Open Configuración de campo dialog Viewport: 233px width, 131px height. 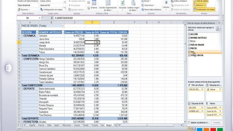51,9
